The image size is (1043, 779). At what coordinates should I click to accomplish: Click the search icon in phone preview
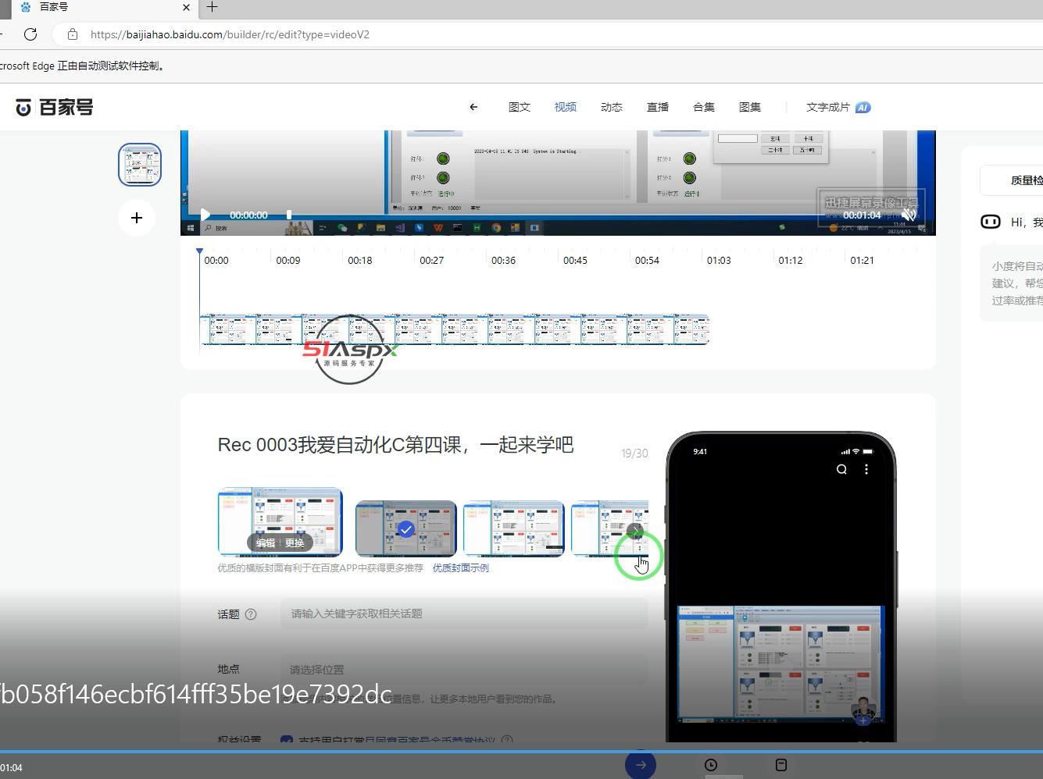[x=841, y=469]
